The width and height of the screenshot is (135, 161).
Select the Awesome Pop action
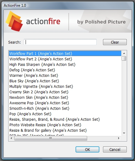click(65, 103)
